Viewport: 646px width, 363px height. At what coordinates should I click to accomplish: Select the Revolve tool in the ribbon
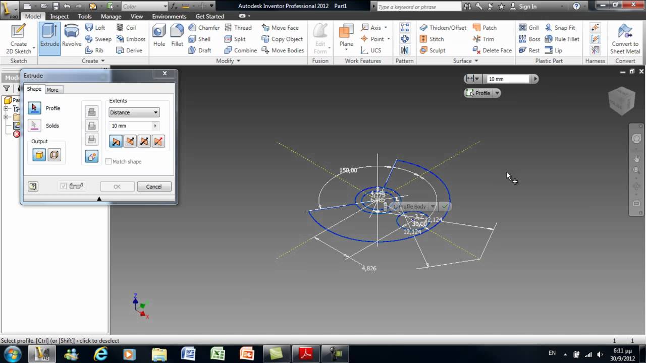(72, 36)
